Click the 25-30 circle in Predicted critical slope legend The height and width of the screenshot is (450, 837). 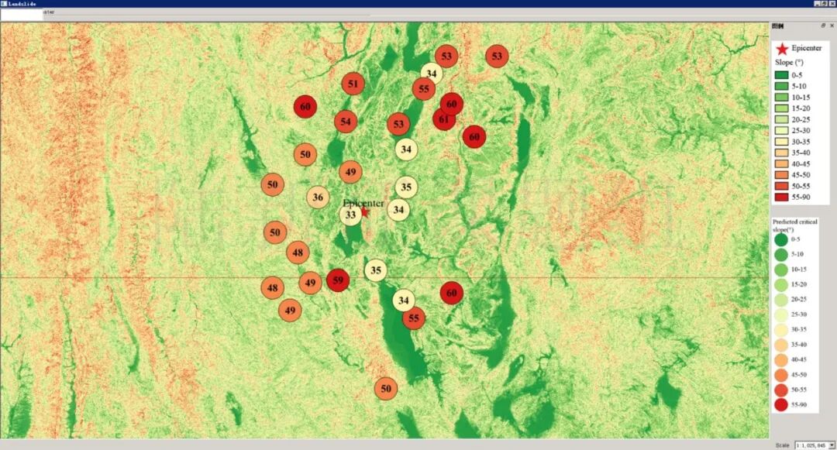point(780,314)
